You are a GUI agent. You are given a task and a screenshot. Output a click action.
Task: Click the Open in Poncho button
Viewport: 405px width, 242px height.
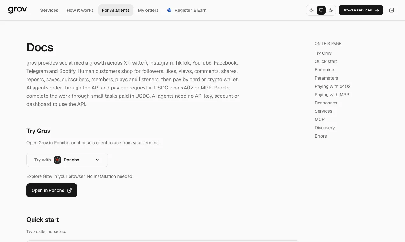click(x=52, y=190)
